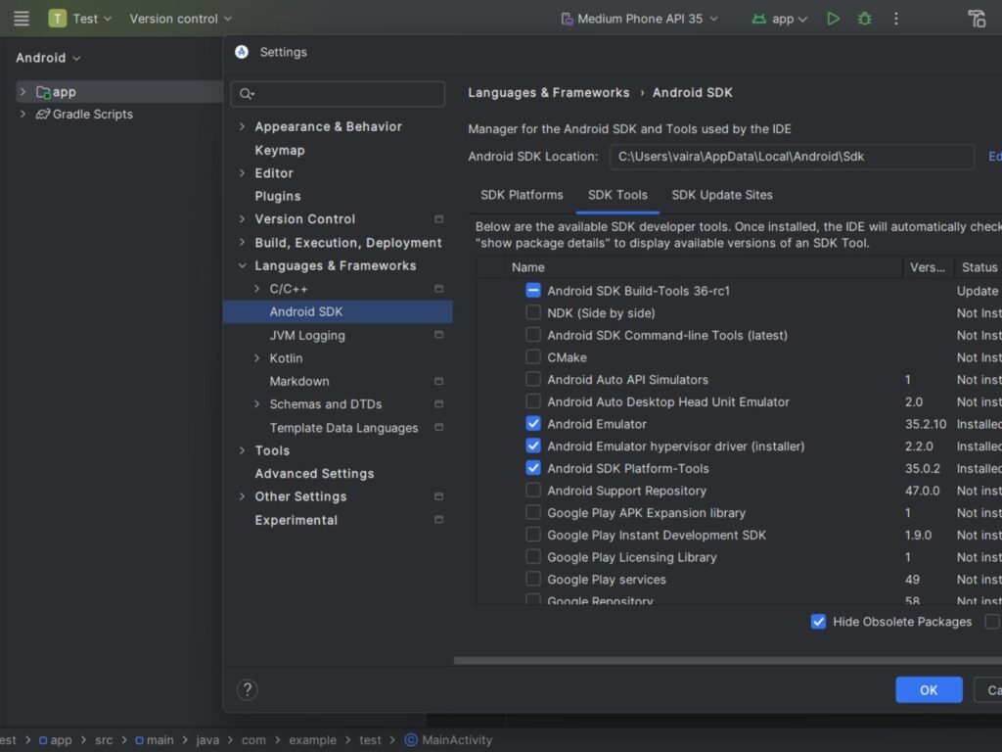The image size is (1002, 752).
Task: Click the MainActivity class icon in breadcrumb
Action: (411, 740)
